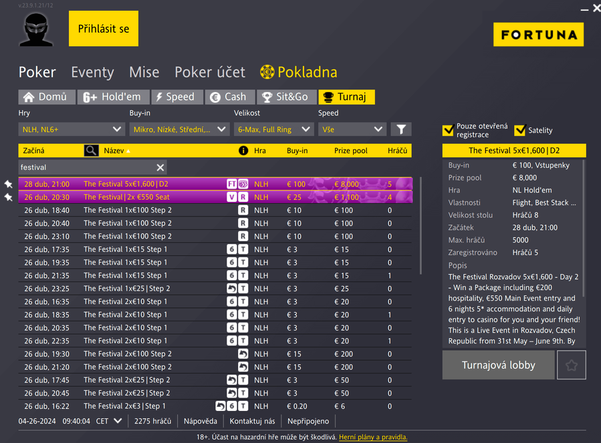The width and height of the screenshot is (601, 443).
Task: Click the FT icon on The Festival 5x€1,600 row
Action: [231, 184]
